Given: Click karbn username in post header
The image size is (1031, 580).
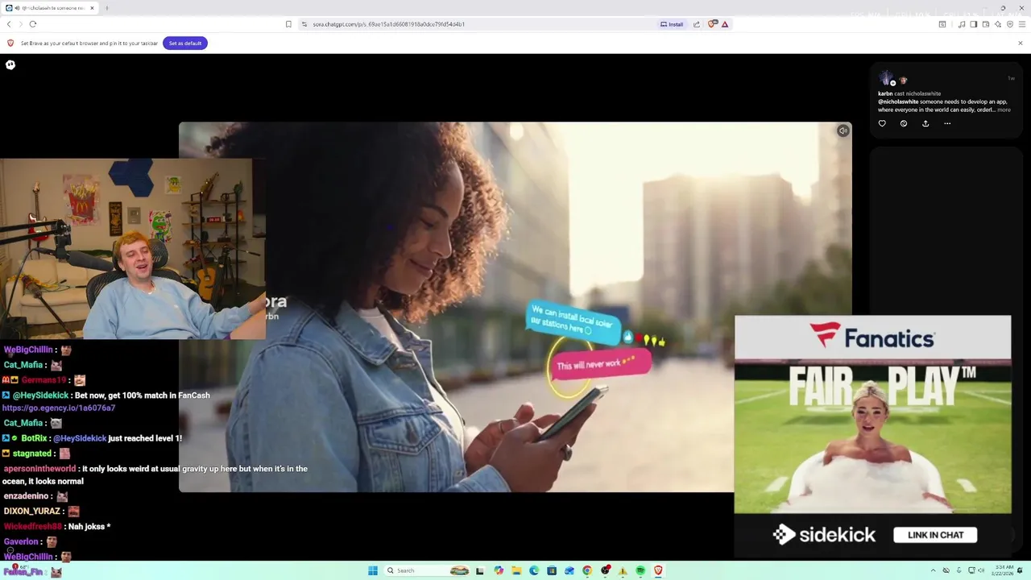Looking at the screenshot, I should click(x=885, y=93).
